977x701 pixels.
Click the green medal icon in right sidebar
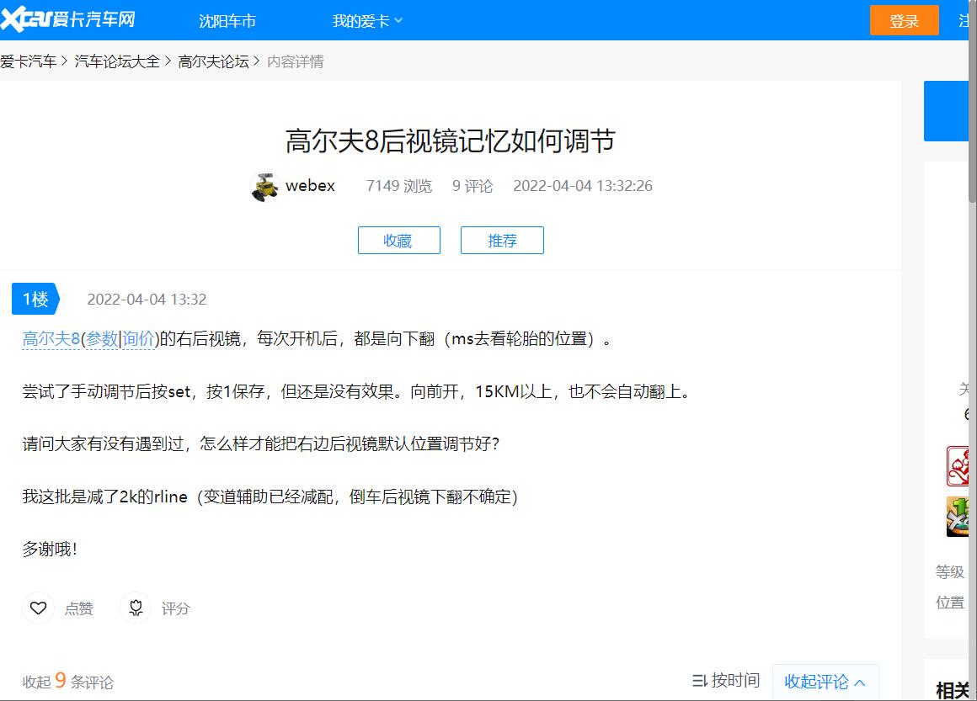point(958,516)
